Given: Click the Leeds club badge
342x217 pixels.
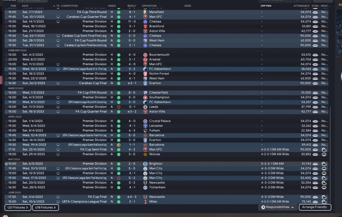Looking at the screenshot, I should [145, 107].
